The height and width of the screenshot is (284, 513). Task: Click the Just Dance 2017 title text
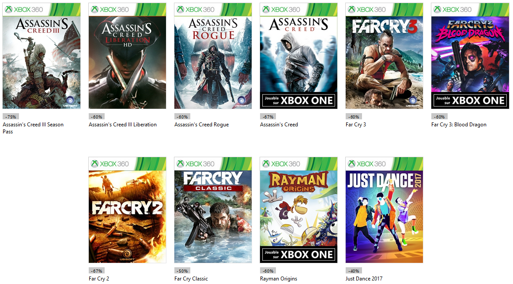coord(364,278)
